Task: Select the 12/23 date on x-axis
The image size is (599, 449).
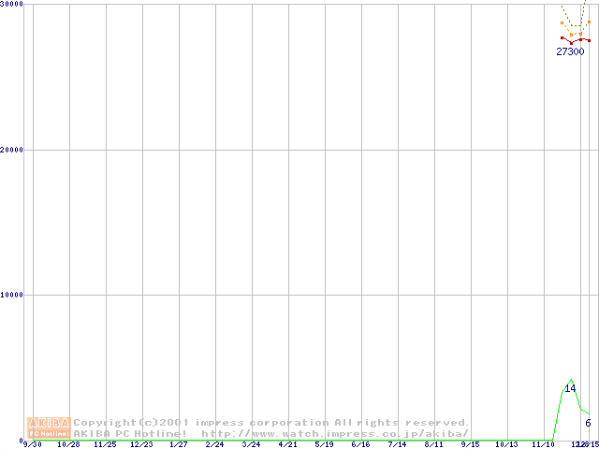Action: pyautogui.click(x=141, y=444)
